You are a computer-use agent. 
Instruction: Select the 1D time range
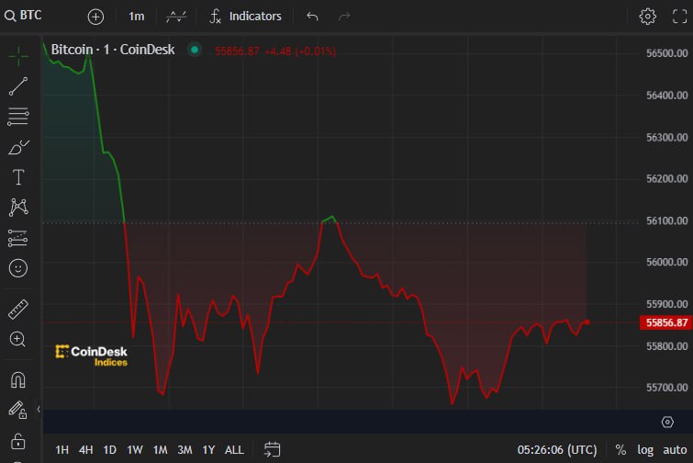click(109, 450)
